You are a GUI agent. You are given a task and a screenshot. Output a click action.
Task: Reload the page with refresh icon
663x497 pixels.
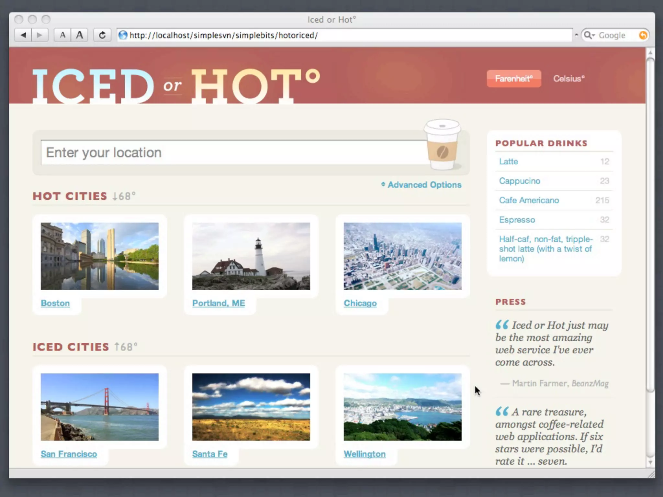(x=102, y=35)
